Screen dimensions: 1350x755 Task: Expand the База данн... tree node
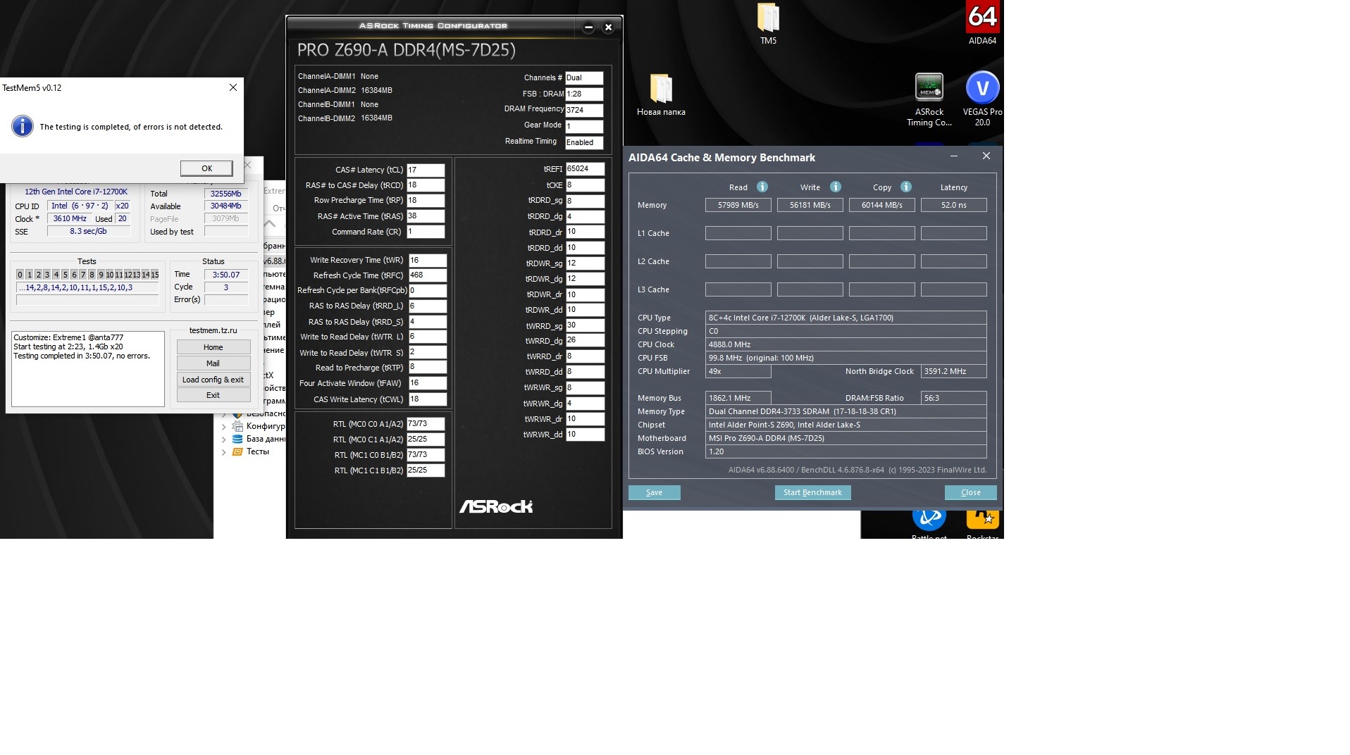click(x=224, y=439)
